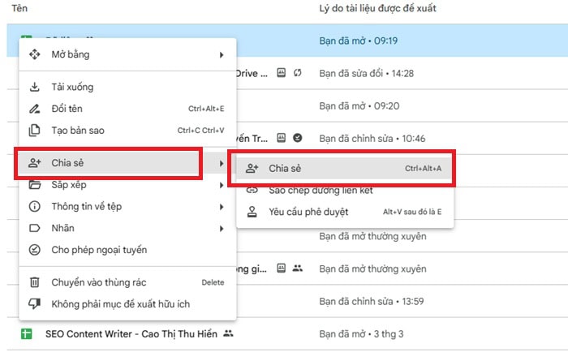Click the trash icon for Chuyển vào thùng rác

(x=35, y=282)
